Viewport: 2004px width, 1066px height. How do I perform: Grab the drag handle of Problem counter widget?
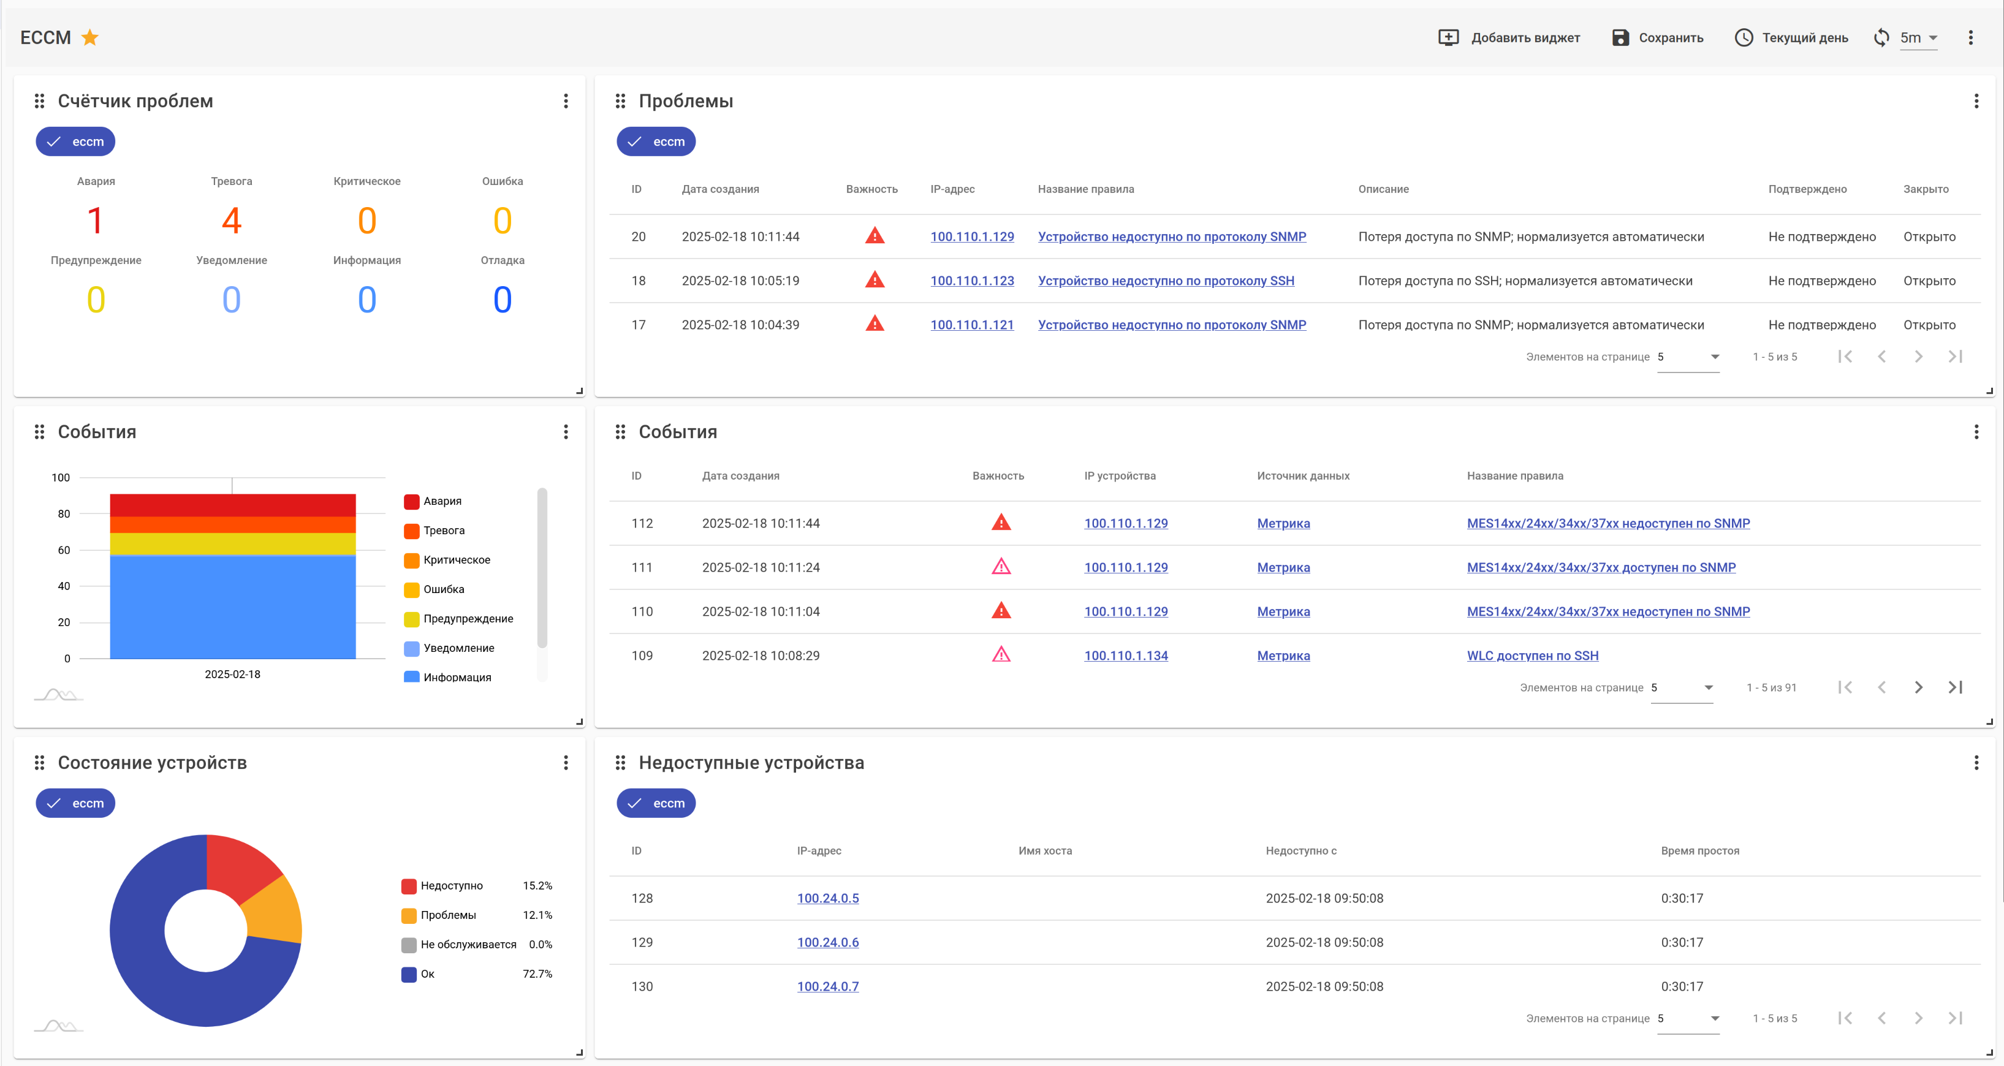(40, 101)
